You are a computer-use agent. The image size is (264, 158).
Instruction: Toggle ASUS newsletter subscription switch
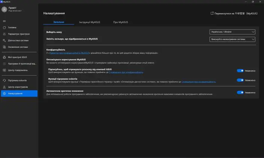tap(240, 71)
